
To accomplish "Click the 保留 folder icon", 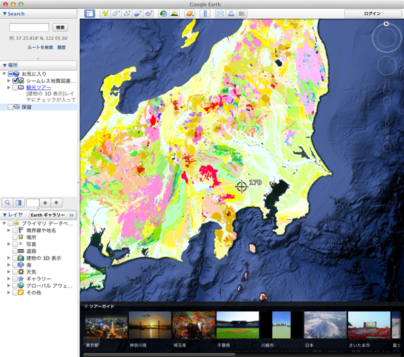I will [x=17, y=106].
